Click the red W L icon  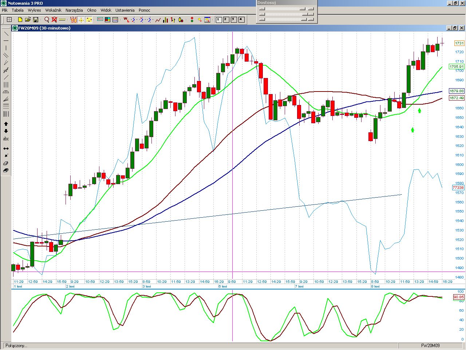pyautogui.click(x=126, y=20)
